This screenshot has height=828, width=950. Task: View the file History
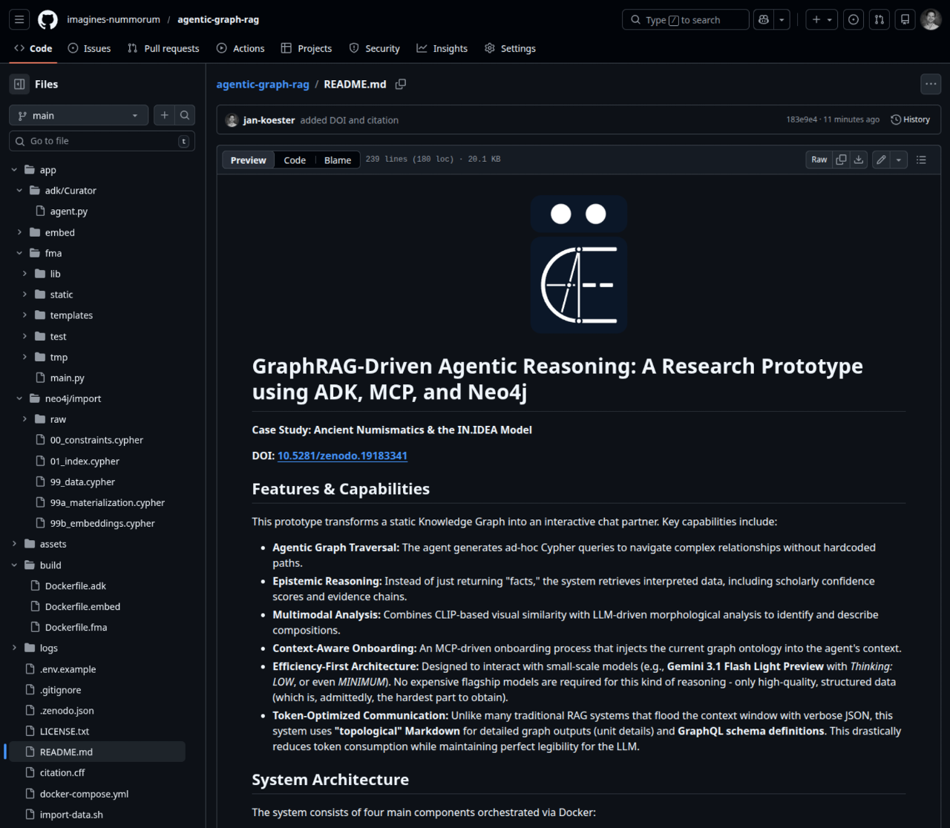coord(911,119)
